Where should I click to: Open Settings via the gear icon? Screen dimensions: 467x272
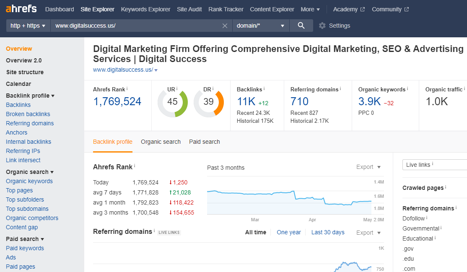tap(322, 26)
